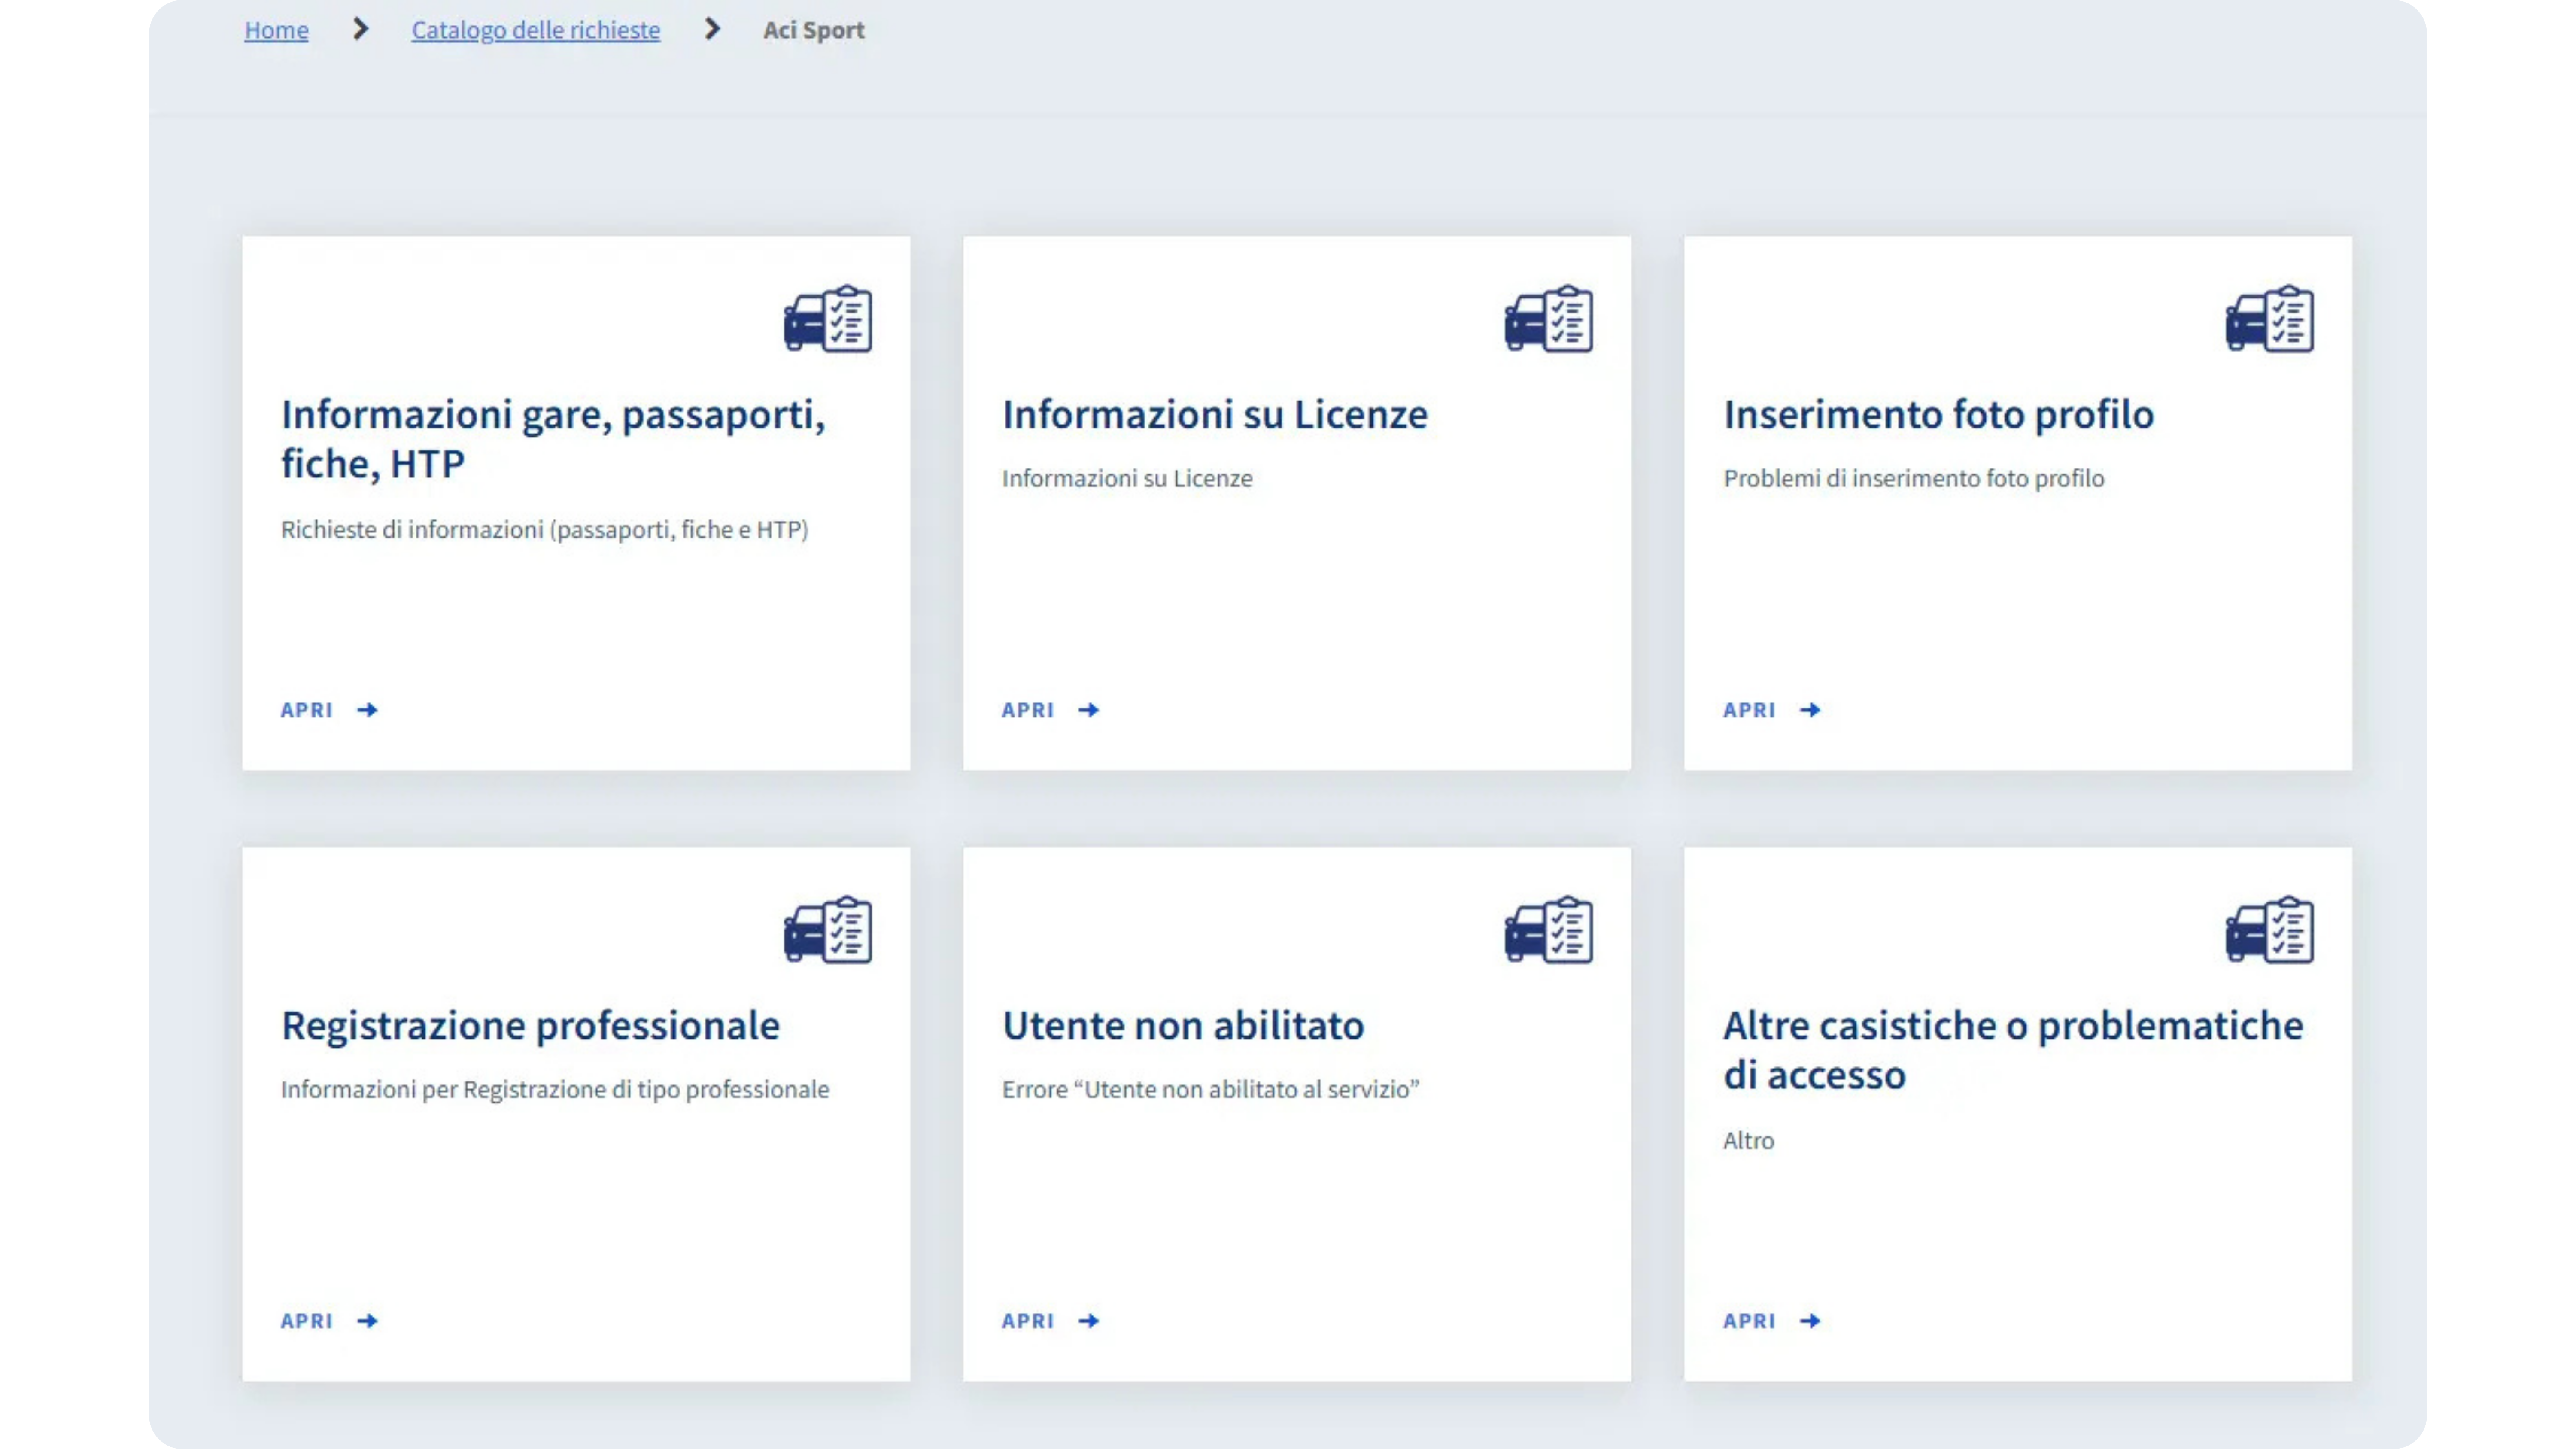Image resolution: width=2576 pixels, height=1449 pixels.
Task: Click the car checklist icon on Utente non abilitato card
Action: click(1548, 930)
